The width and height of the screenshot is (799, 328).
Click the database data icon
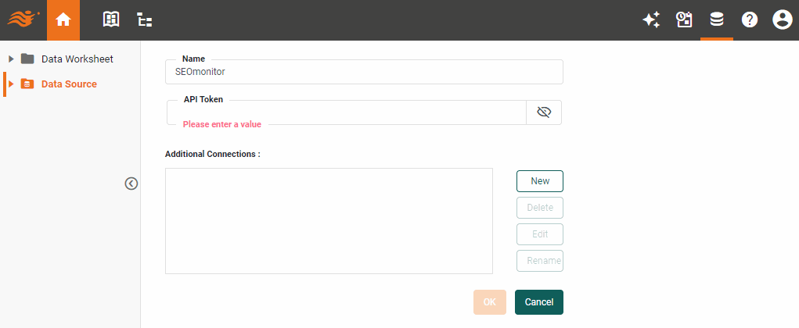pyautogui.click(x=717, y=20)
